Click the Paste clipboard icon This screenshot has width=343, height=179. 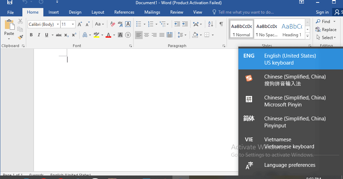[9, 24]
